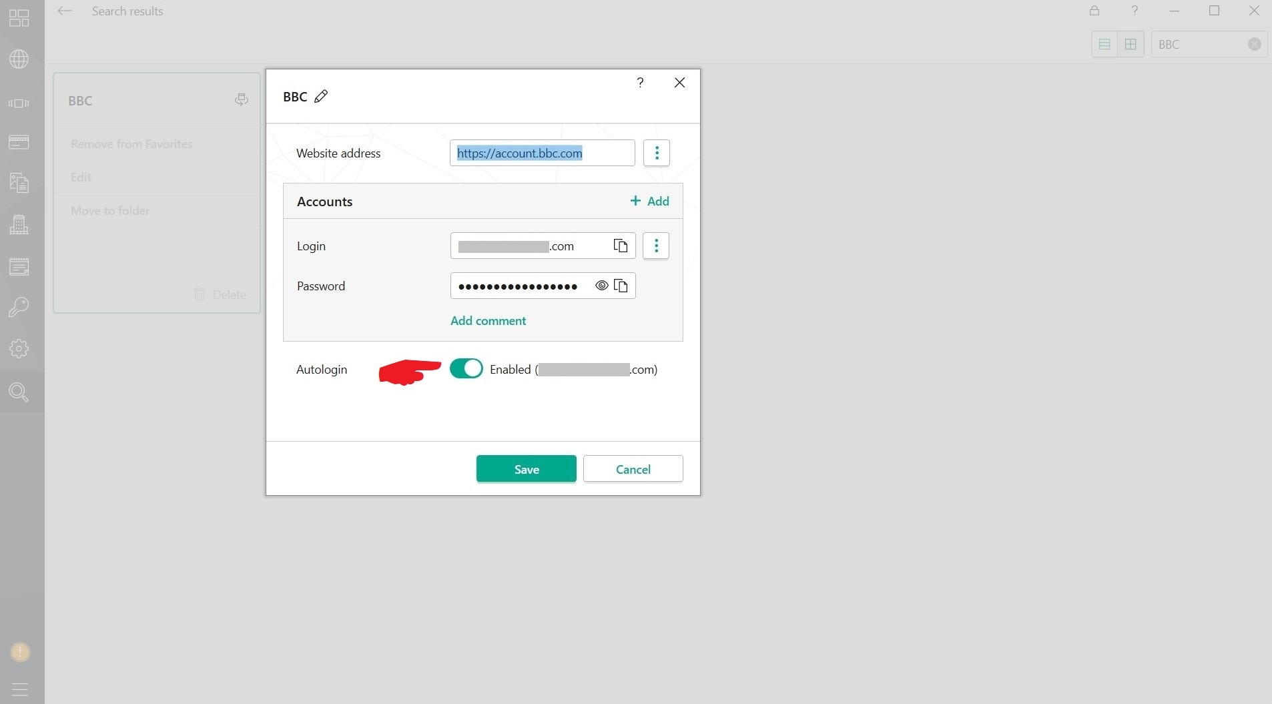Click the icon on the BBC card header

click(x=242, y=100)
